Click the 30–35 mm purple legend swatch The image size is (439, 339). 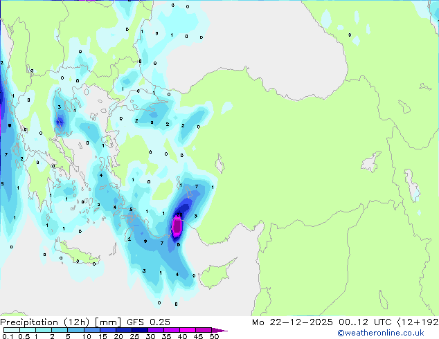point(155,330)
